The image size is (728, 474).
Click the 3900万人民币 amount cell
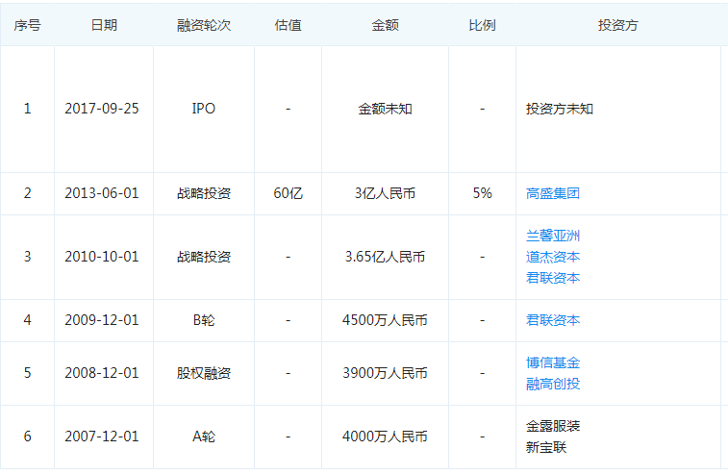[x=385, y=373]
